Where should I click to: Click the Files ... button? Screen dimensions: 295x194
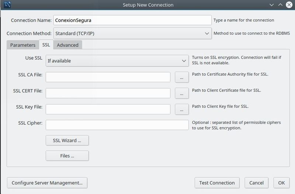[67, 156]
